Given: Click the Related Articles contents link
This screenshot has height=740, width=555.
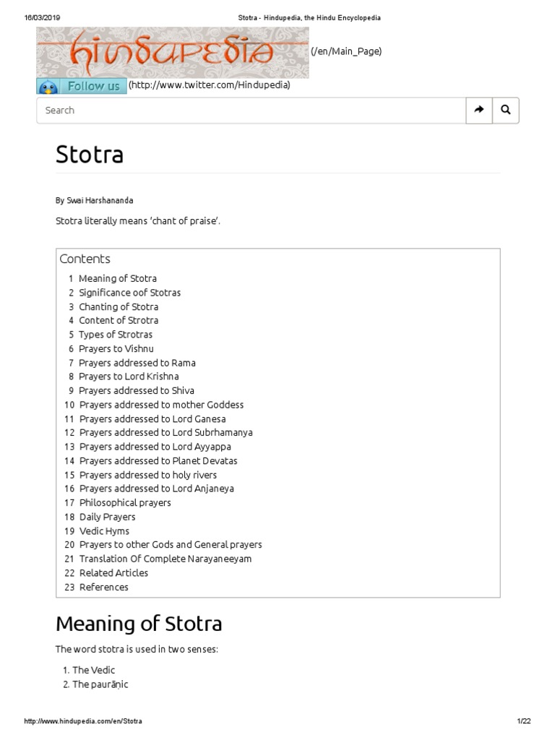Looking at the screenshot, I should click(x=113, y=572).
